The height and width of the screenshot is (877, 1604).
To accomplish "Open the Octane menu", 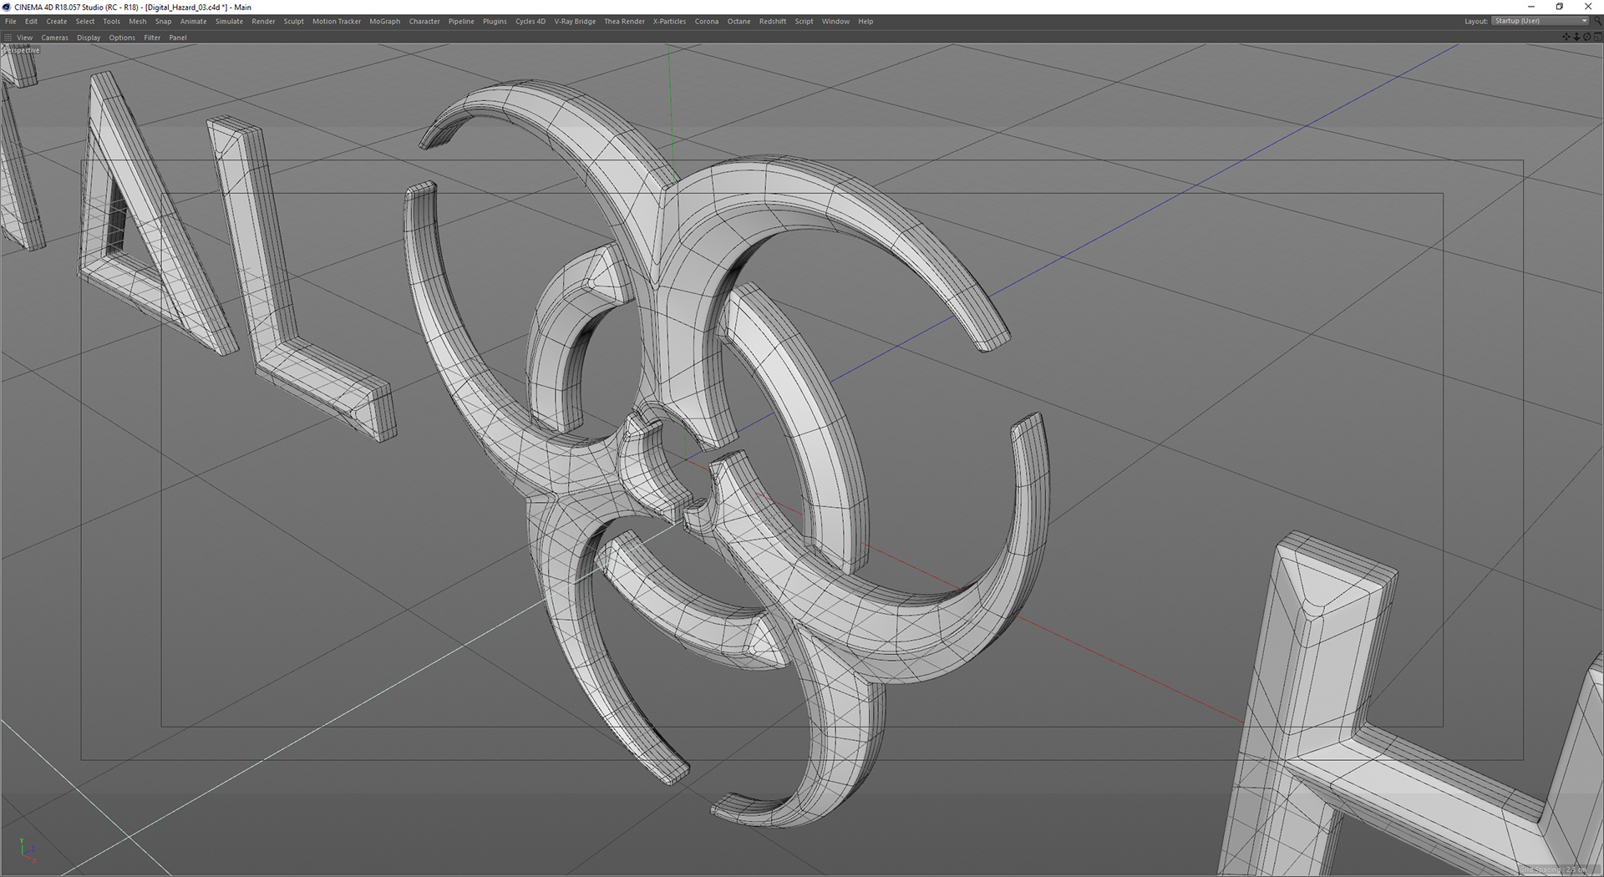I will pos(739,22).
